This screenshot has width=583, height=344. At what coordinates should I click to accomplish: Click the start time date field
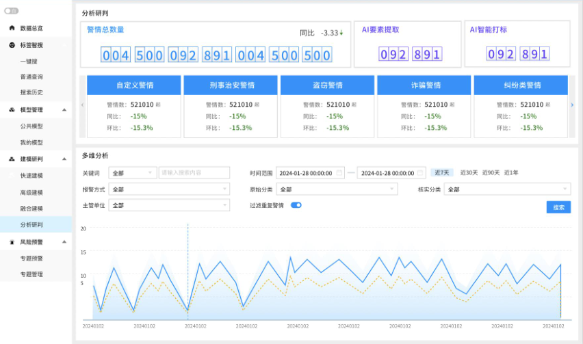click(x=310, y=173)
